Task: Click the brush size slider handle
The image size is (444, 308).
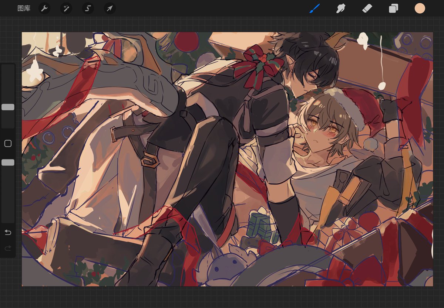Action: [8, 107]
